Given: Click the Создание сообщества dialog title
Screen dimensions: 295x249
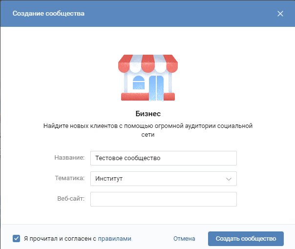Looking at the screenshot, I should 48,14.
